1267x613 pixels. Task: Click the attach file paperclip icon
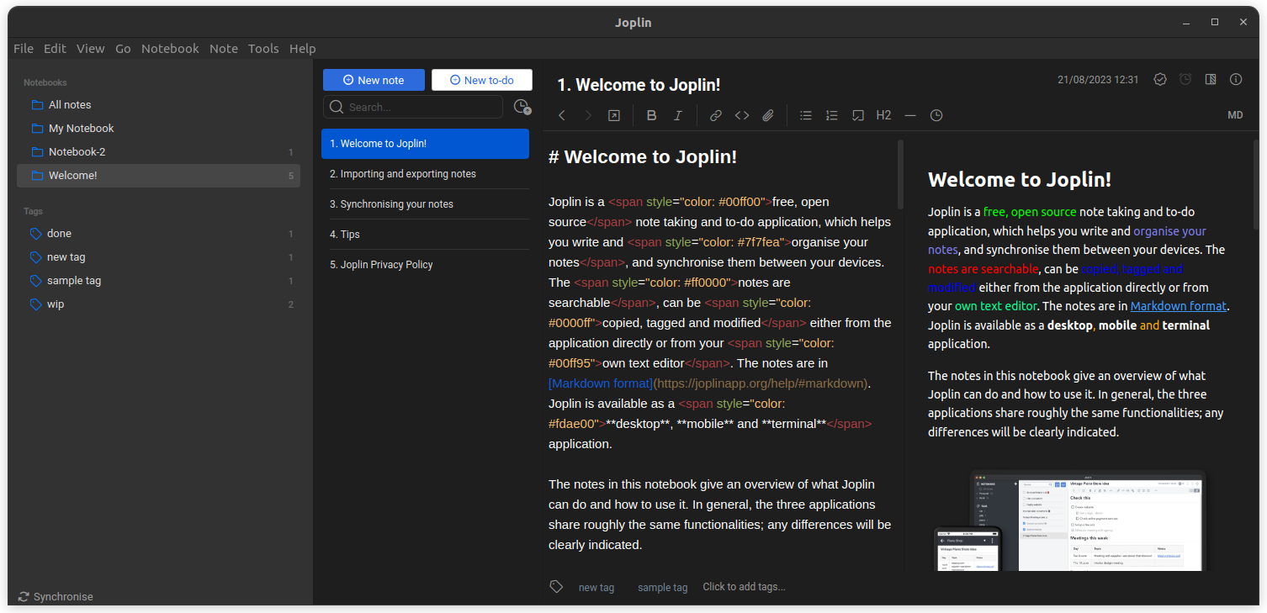coord(768,115)
